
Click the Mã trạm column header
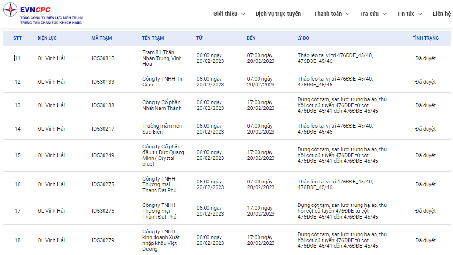[x=102, y=38]
